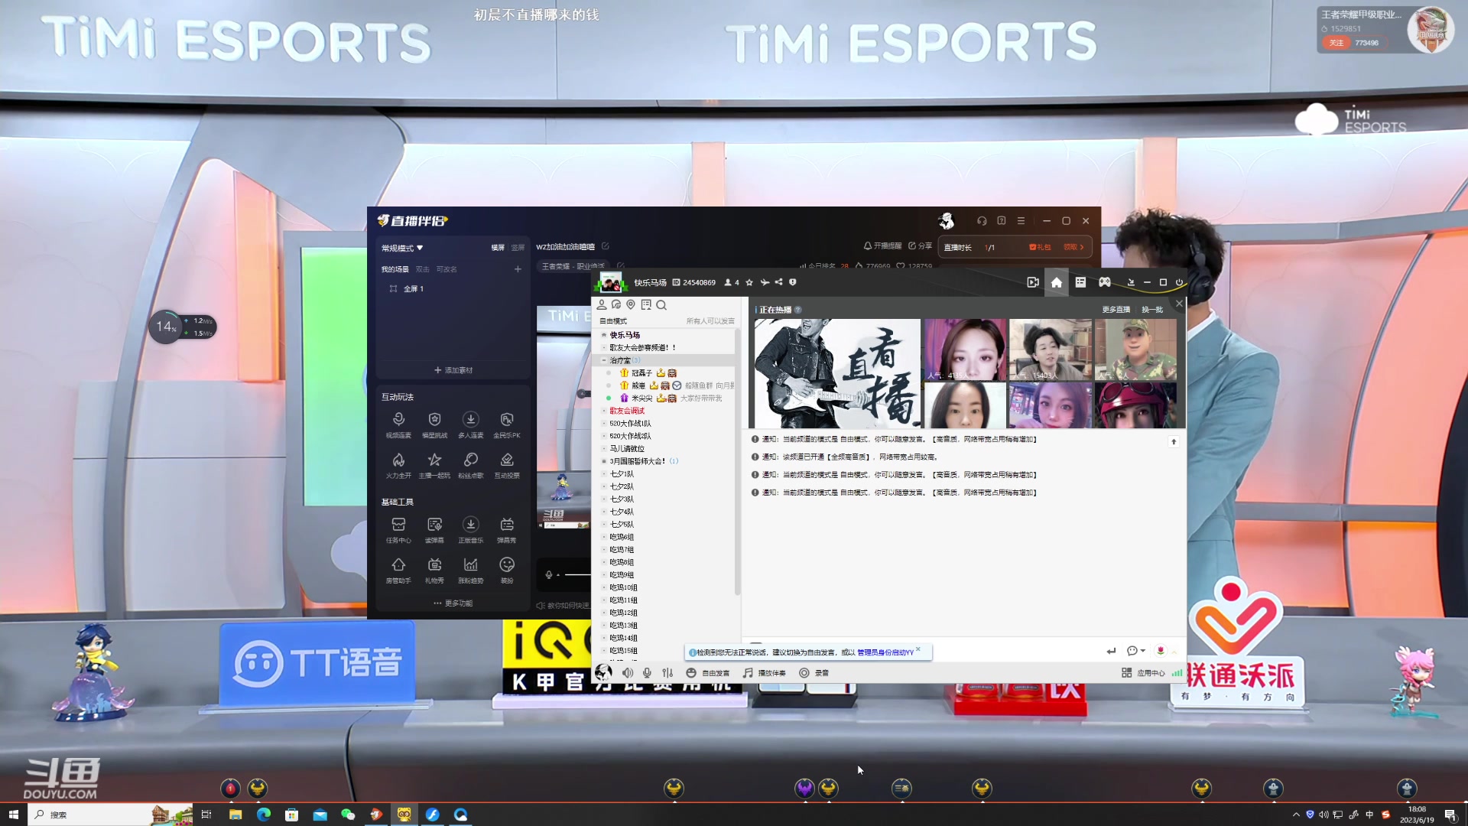The image size is (1468, 826).
Task: Select 歌友会调试 channel
Action: pos(627,411)
